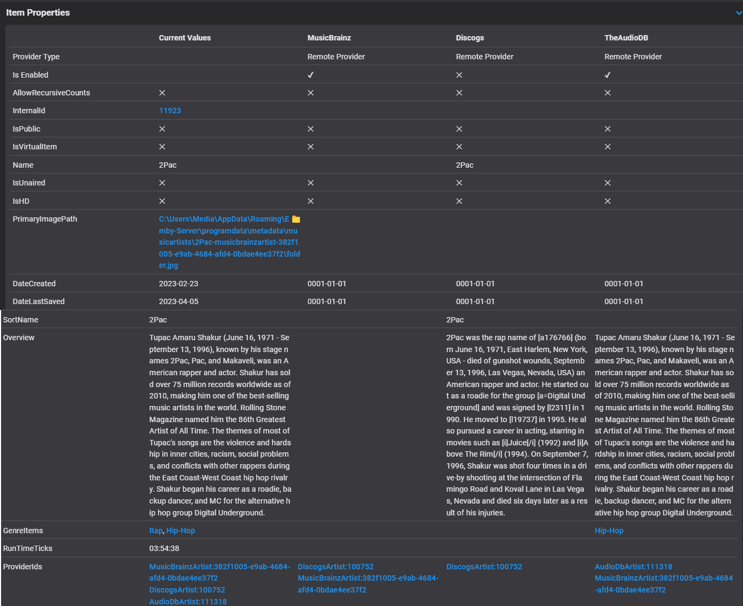Click IsUnaired X under Discogs
This screenshot has width=743, height=606.
pos(459,183)
